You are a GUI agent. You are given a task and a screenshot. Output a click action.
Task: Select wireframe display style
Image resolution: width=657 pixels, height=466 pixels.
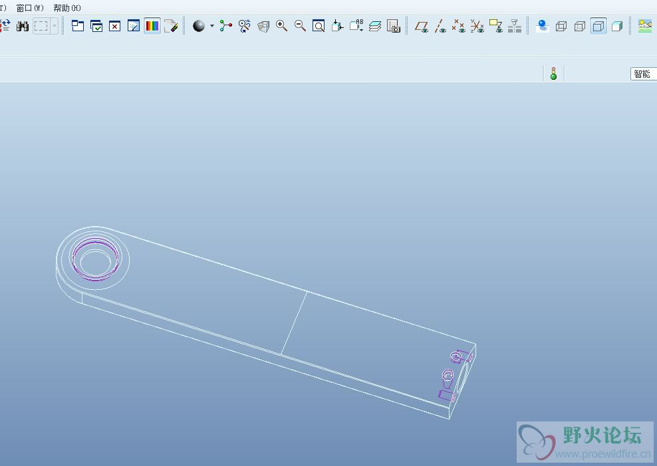561,27
